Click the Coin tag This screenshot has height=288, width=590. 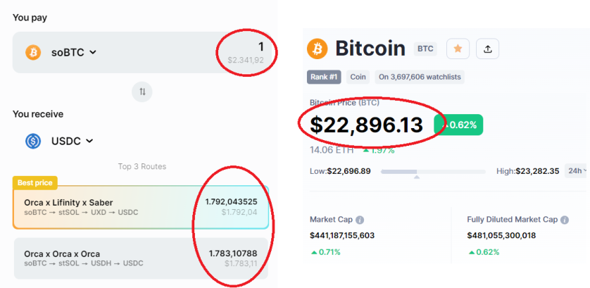(358, 77)
